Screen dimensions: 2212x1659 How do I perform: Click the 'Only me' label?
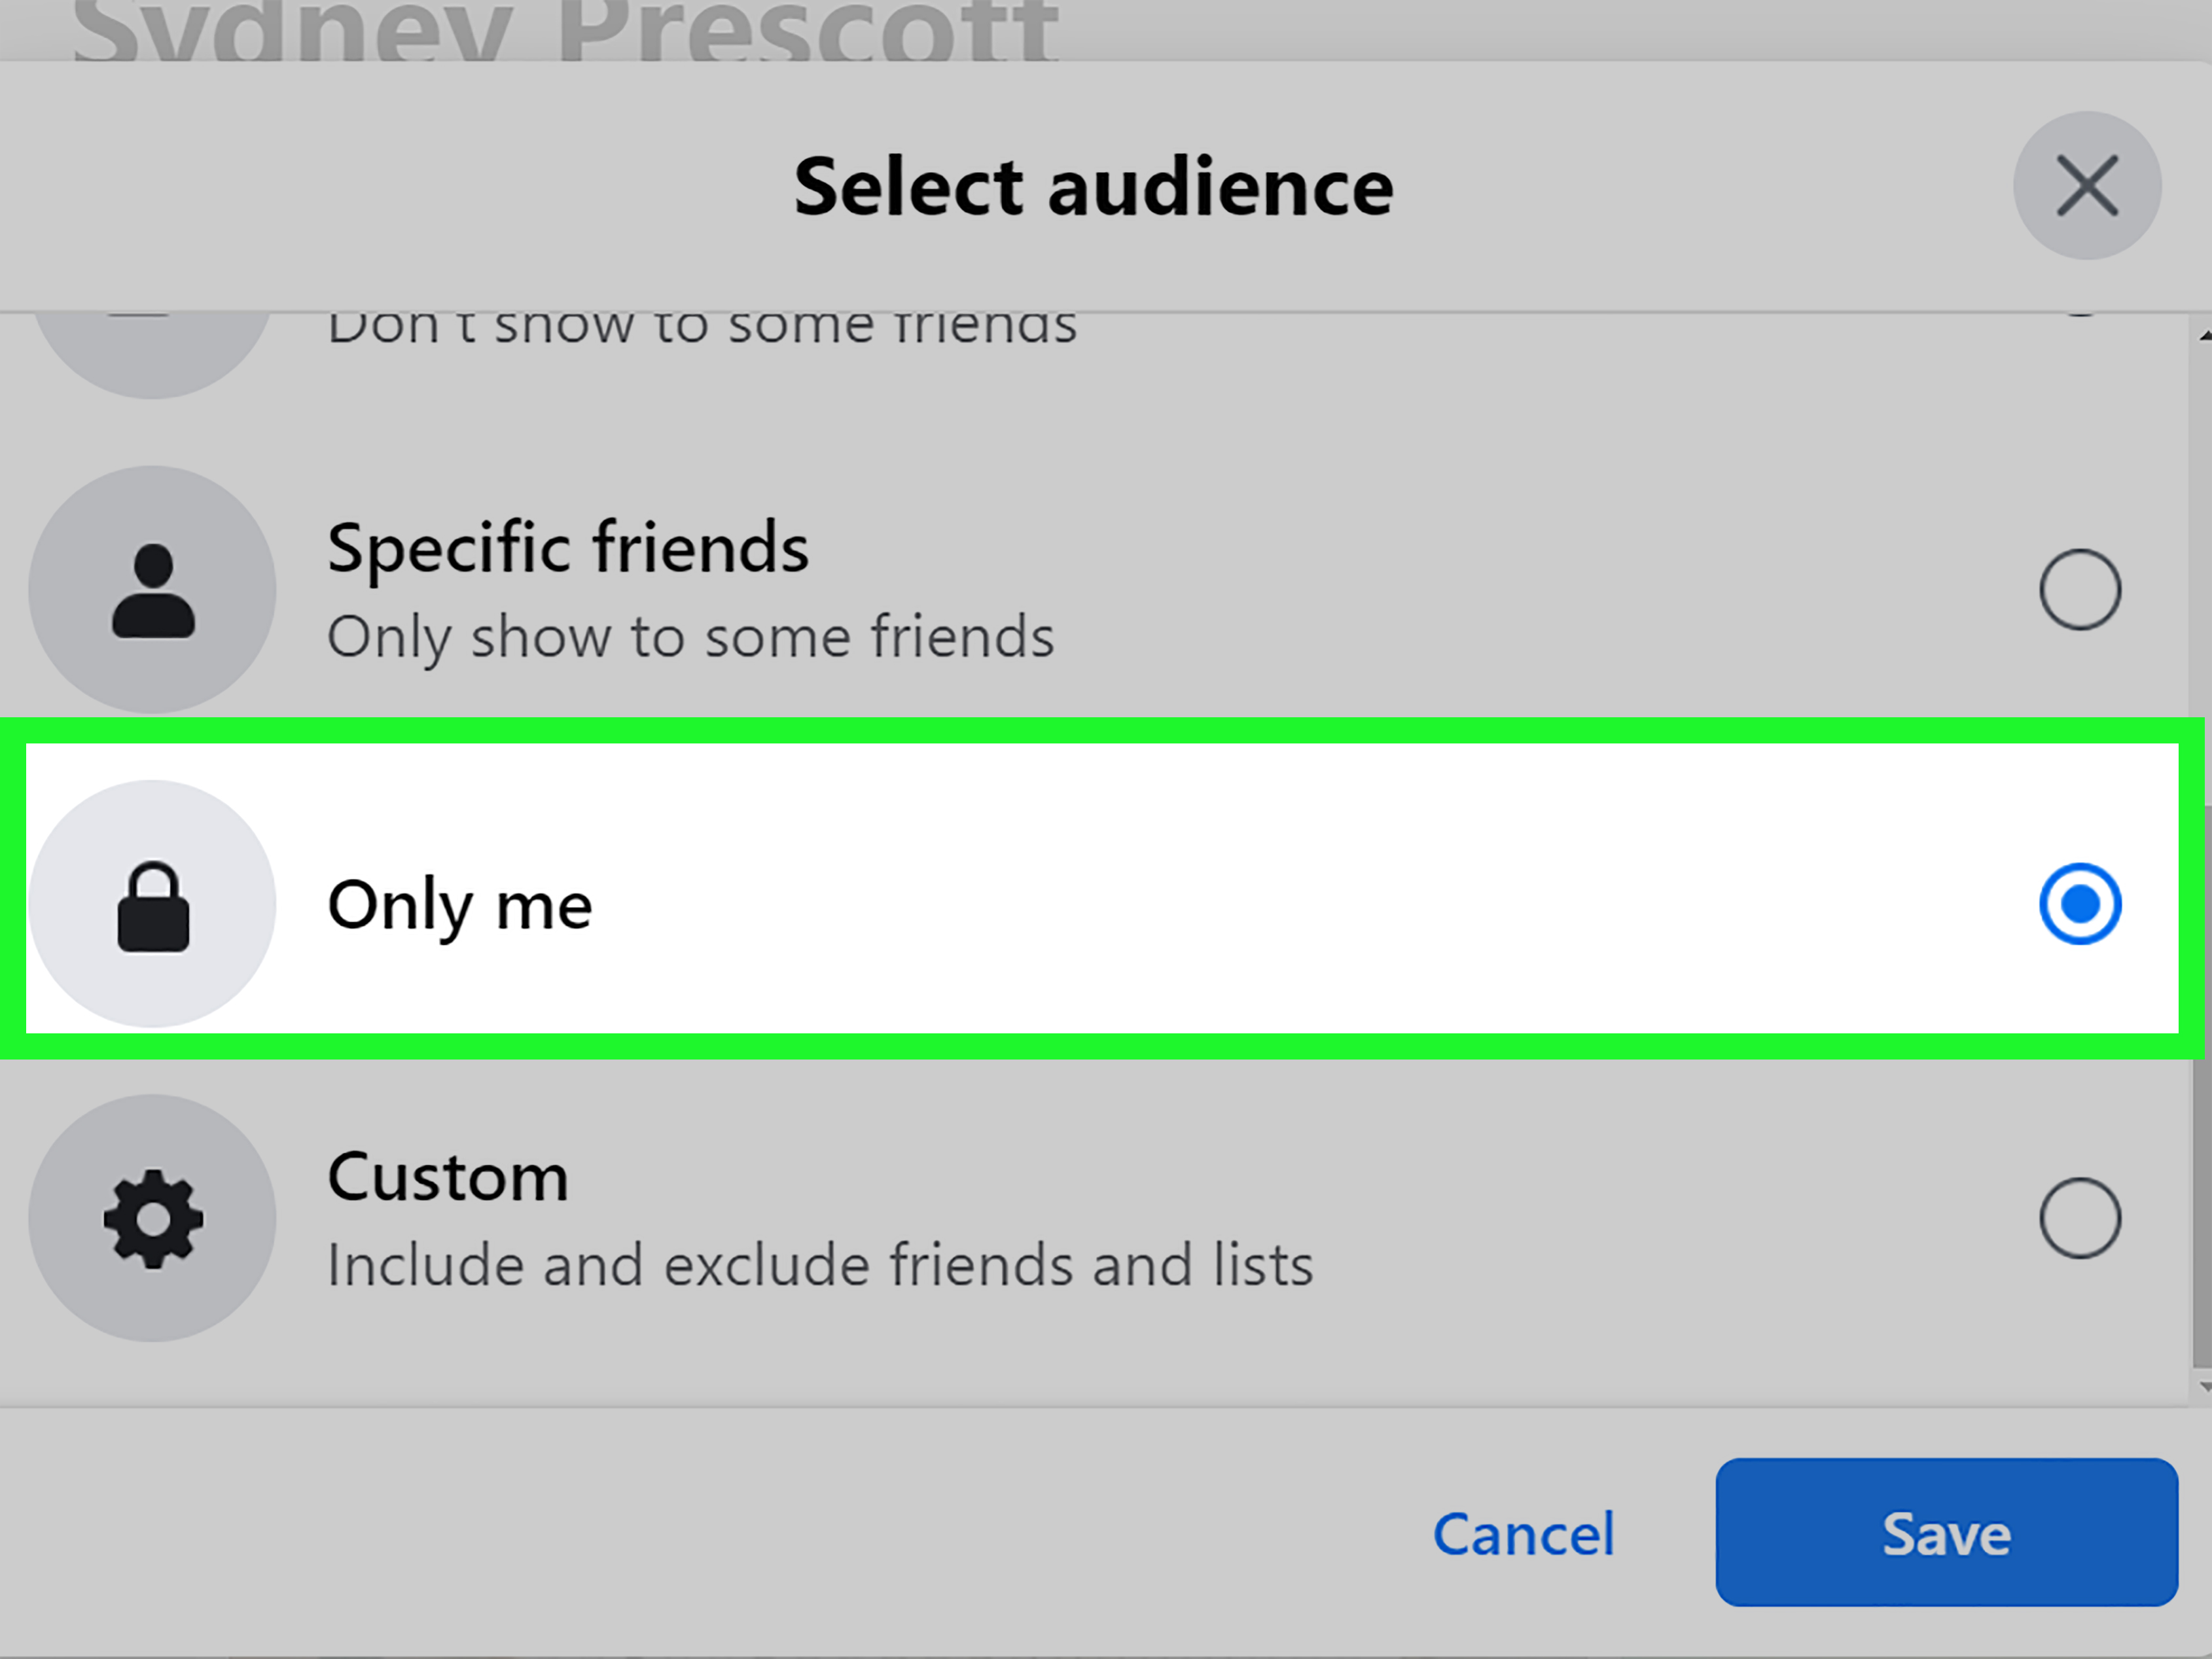460,906
